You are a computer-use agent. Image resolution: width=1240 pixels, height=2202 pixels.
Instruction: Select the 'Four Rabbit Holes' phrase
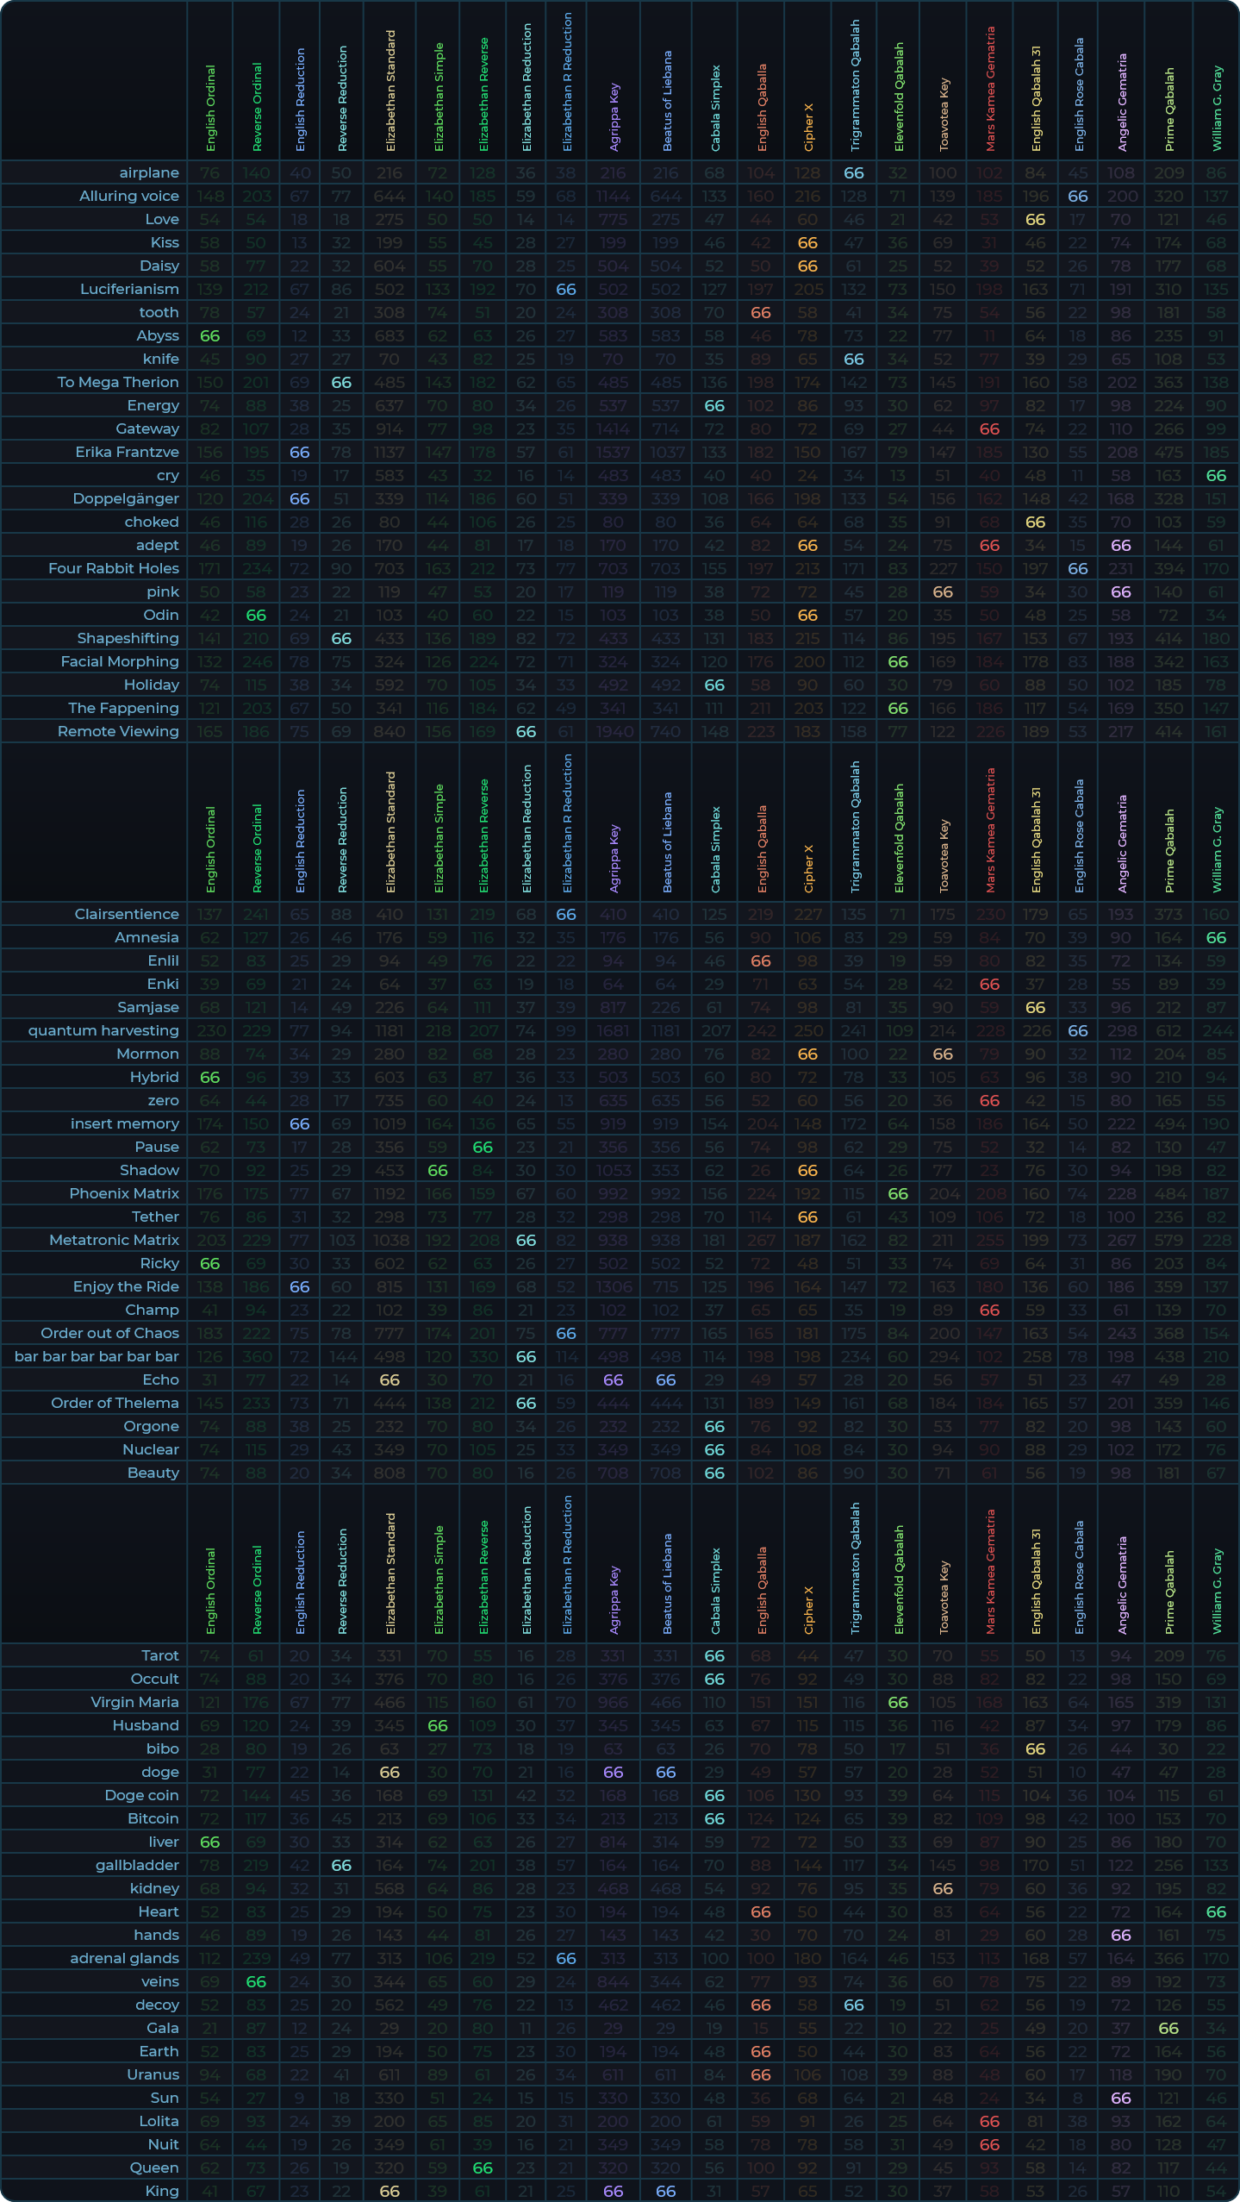[x=114, y=569]
